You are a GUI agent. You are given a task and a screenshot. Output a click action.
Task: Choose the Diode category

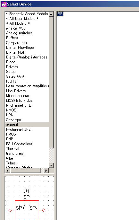tap(11, 62)
